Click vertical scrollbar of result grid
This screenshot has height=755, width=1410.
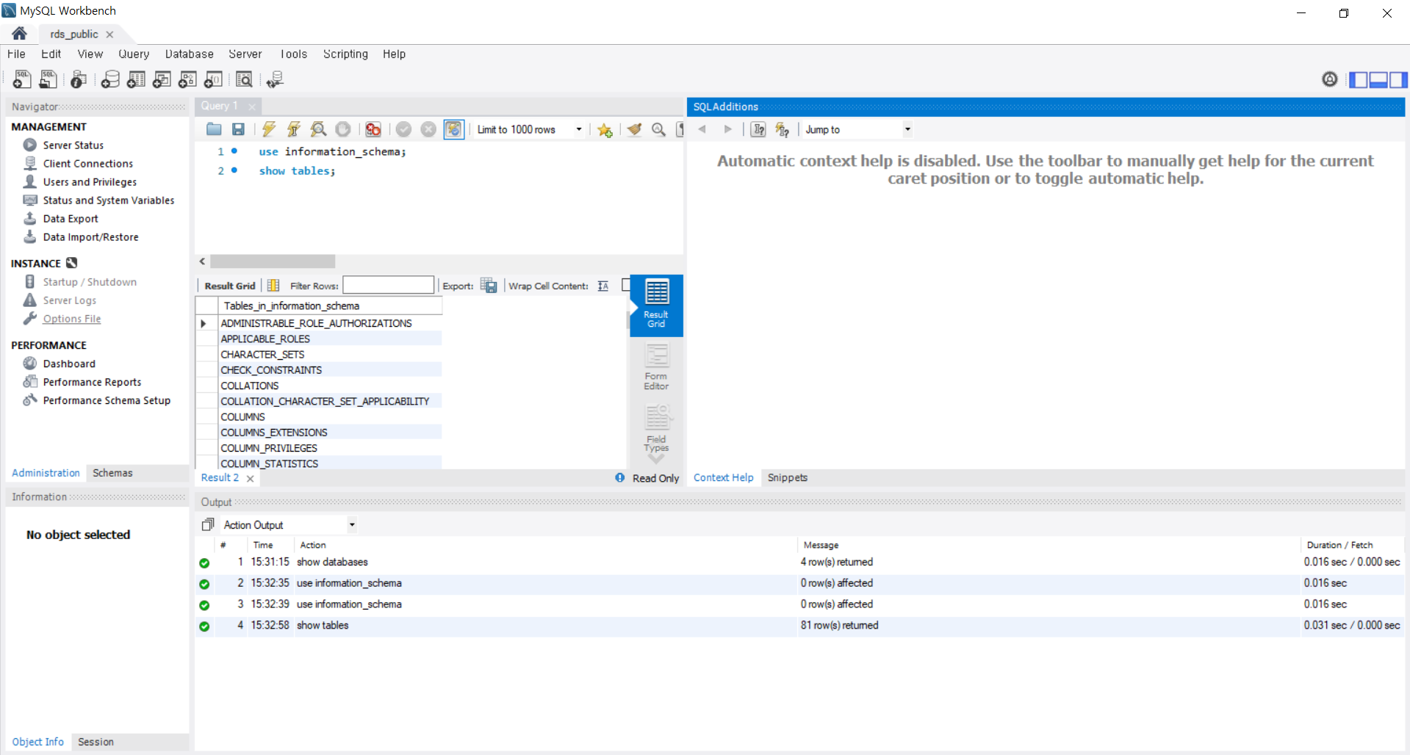pos(628,320)
